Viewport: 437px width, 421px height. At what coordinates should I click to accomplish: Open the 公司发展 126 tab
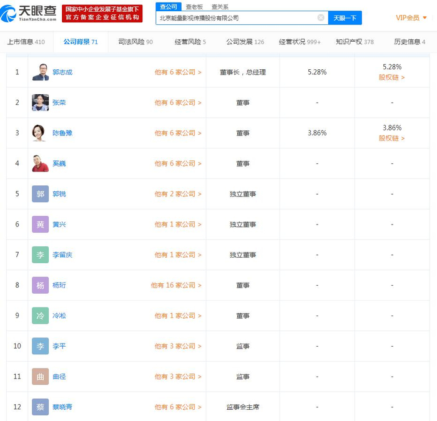click(x=245, y=42)
